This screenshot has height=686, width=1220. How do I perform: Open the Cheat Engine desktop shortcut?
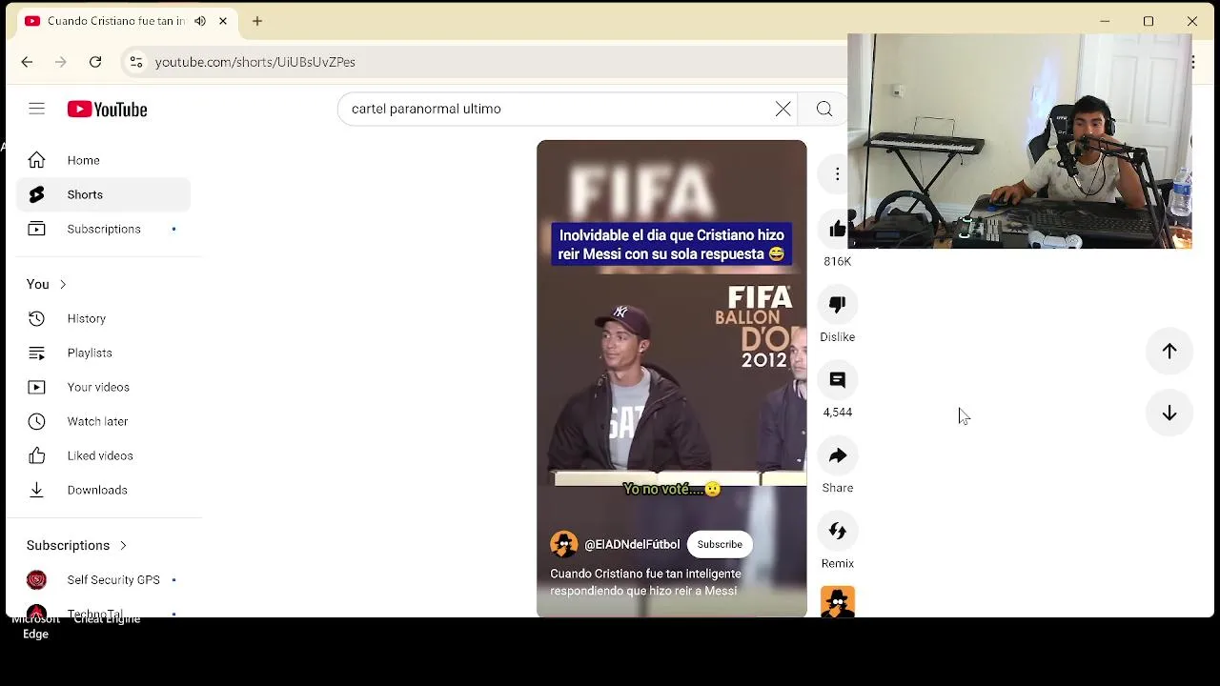pos(107,619)
